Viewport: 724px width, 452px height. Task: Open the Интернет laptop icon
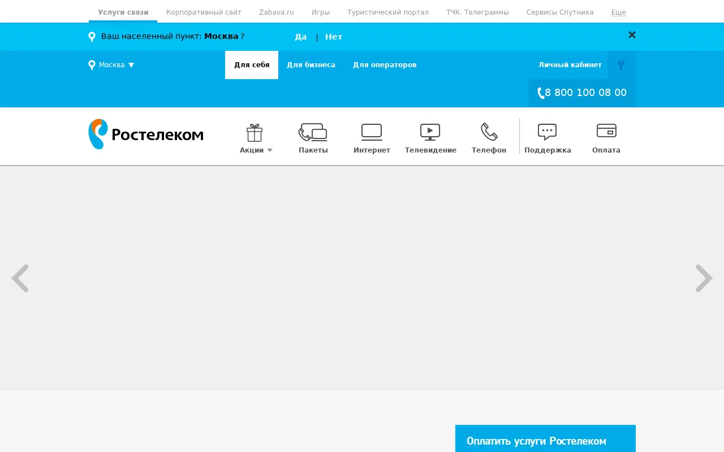pos(372,132)
